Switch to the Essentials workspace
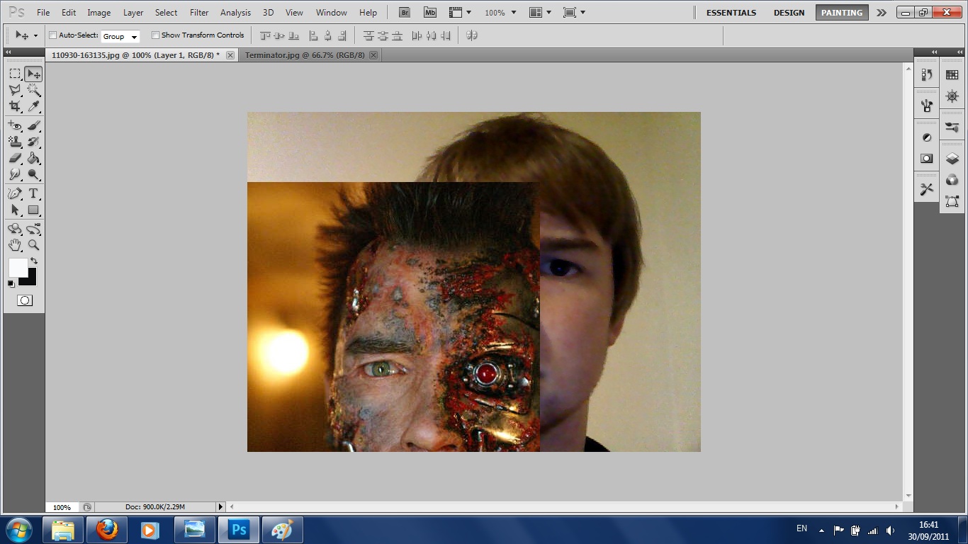The width and height of the screenshot is (968, 544). pos(731,13)
